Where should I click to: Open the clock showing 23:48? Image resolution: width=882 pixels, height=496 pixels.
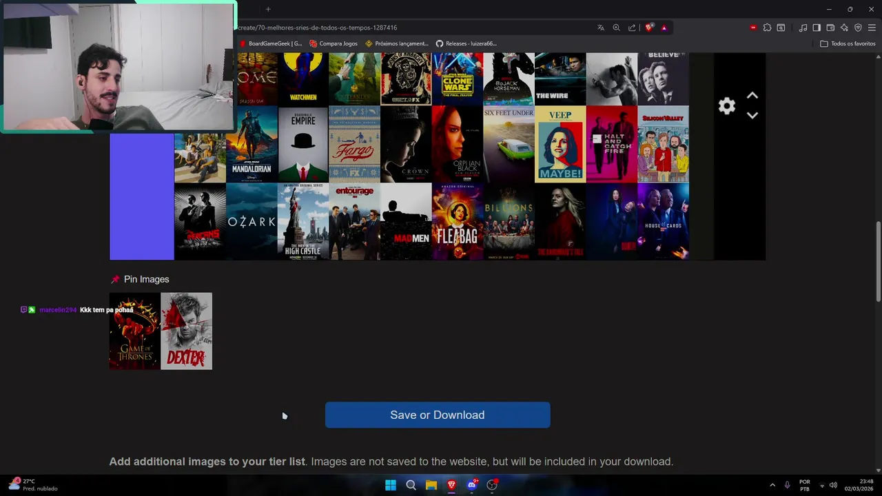click(x=859, y=485)
